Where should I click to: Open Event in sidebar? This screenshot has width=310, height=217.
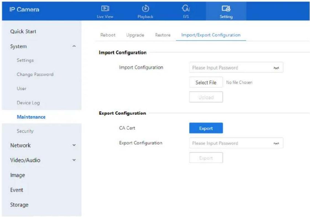tap(17, 190)
